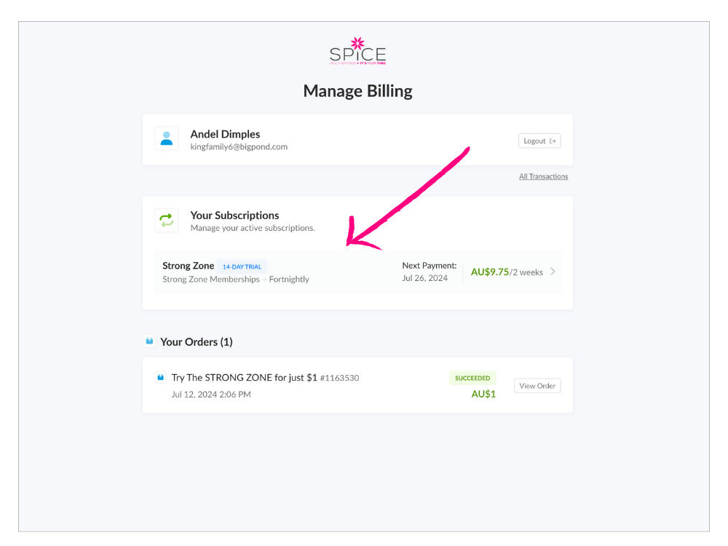This screenshot has width=728, height=546.
Task: Click the account name Andel Dimples
Action: point(225,134)
